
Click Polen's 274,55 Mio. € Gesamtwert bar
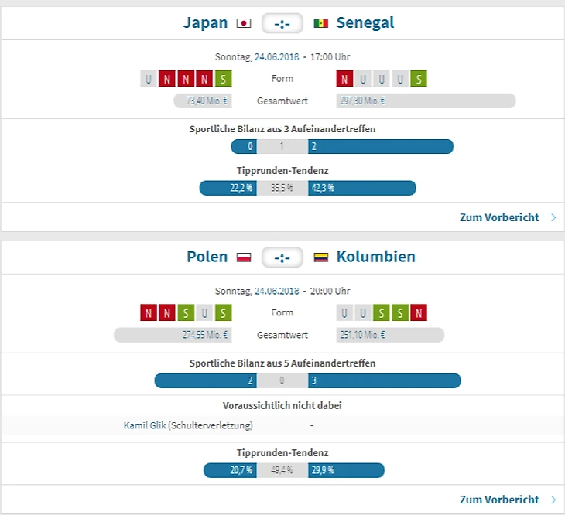point(173,335)
